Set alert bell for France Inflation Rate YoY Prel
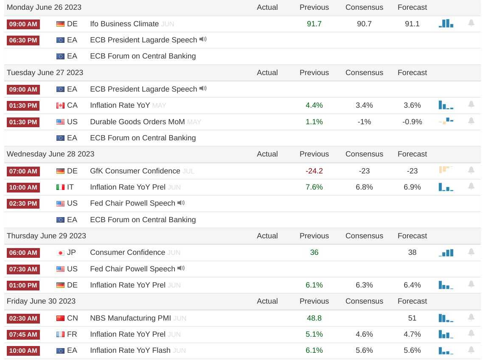The image size is (483, 360). [471, 334]
